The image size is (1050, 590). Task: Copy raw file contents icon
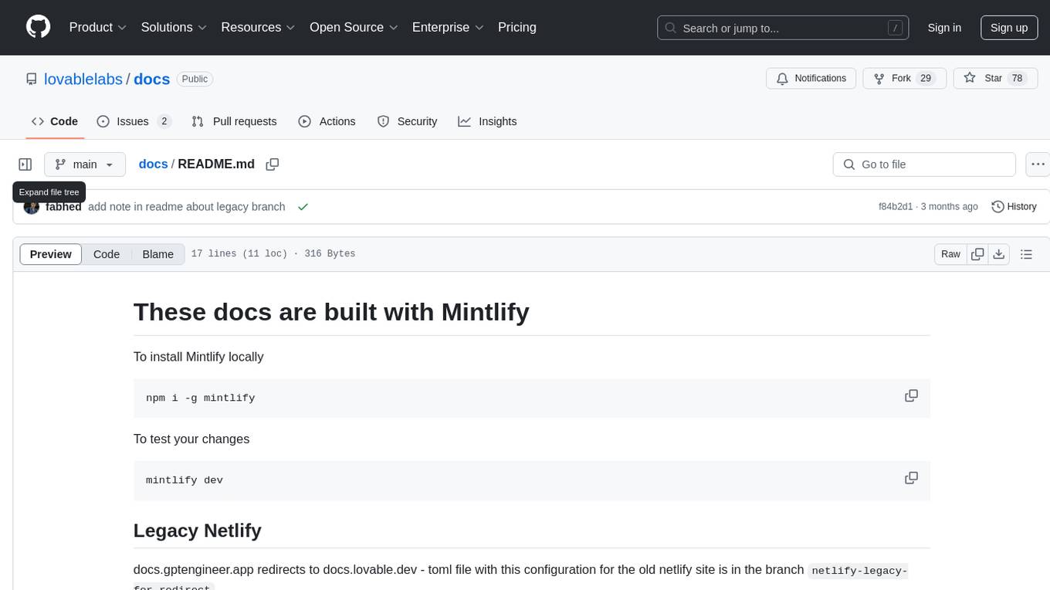click(x=977, y=254)
